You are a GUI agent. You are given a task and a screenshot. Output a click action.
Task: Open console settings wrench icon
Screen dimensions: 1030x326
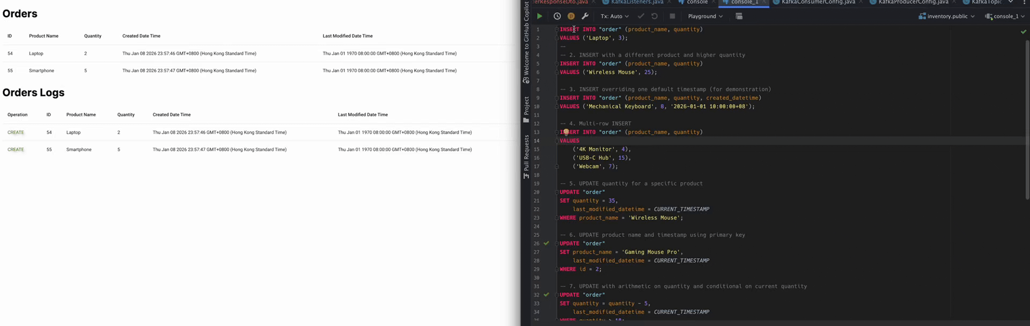coord(585,16)
